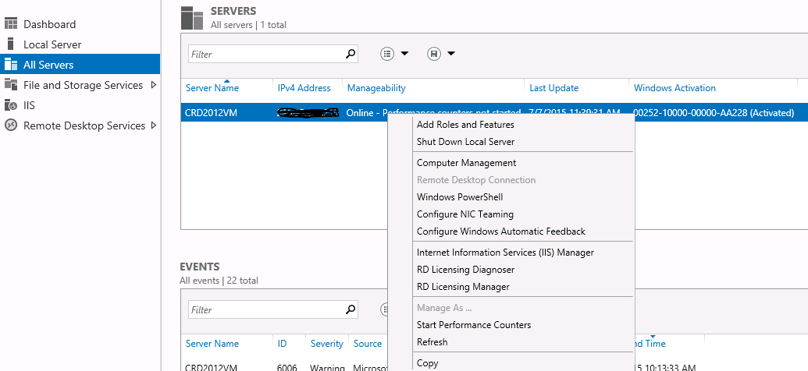
Task: Launch Windows PowerShell from context menu
Action: point(460,197)
